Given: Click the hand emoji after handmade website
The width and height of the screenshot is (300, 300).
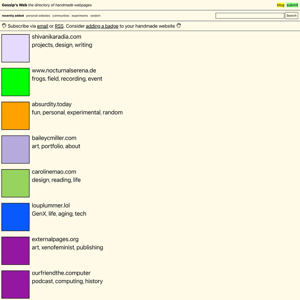Looking at the screenshot, I should point(179,25).
